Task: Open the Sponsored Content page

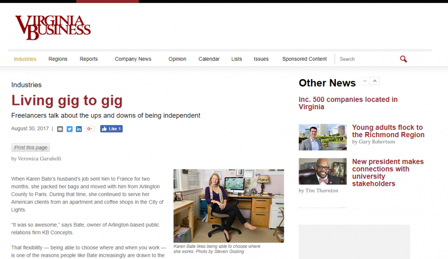Action: (305, 59)
